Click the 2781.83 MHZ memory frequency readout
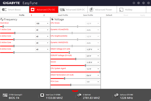This screenshot has width=151, height=101. point(91,98)
